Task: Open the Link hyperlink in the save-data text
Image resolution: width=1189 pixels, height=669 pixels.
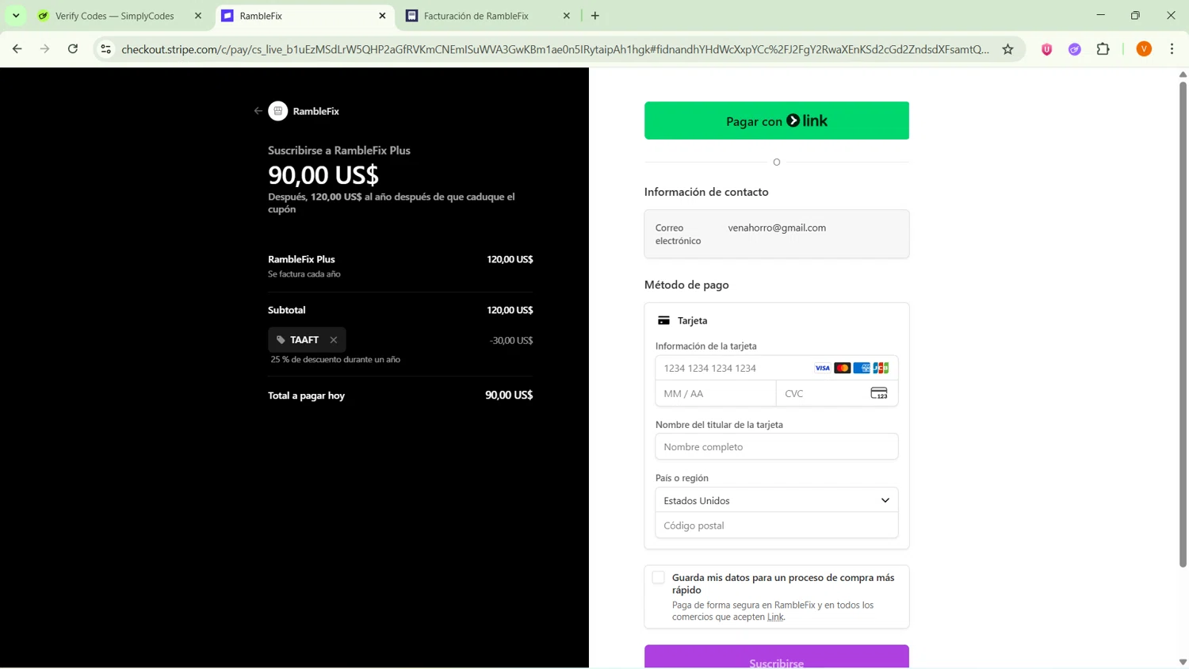Action: point(775,617)
